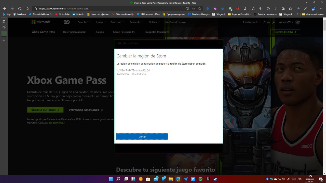Open Steam from the taskbar

point(215,179)
